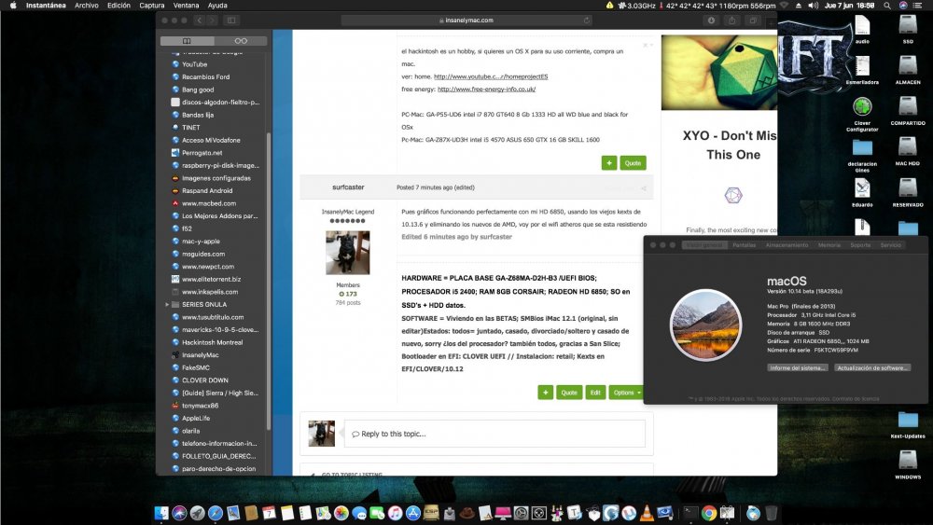This screenshot has width=933, height=525.
Task: Select the WINDOWS drive on desktop
Action: point(908,464)
